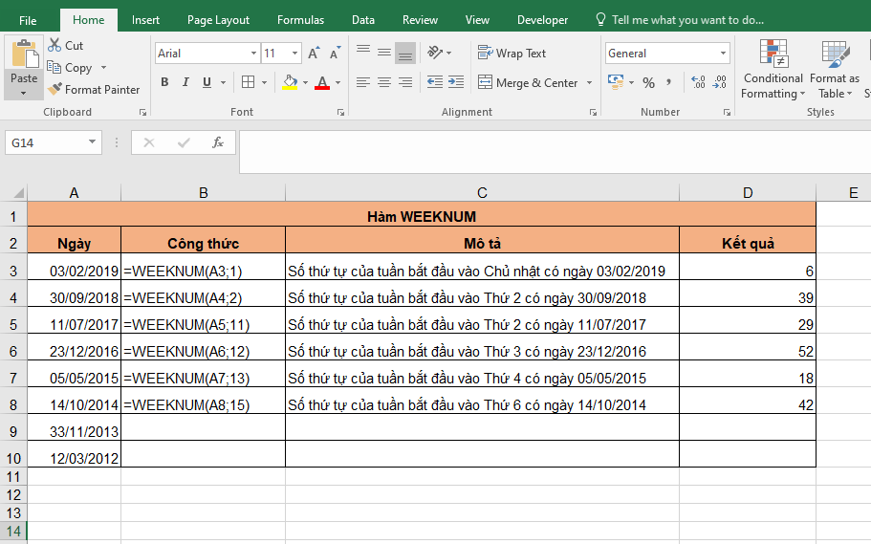Click the Copy button
This screenshot has height=544, width=871.
(x=70, y=68)
